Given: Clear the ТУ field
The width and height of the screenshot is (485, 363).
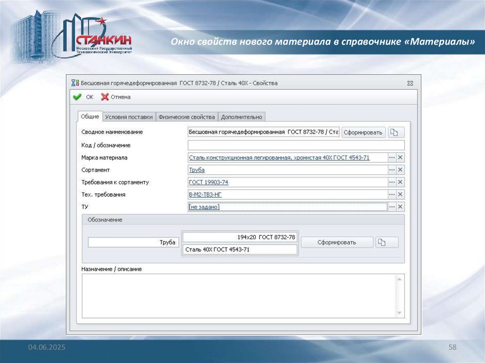Looking at the screenshot, I should [400, 207].
